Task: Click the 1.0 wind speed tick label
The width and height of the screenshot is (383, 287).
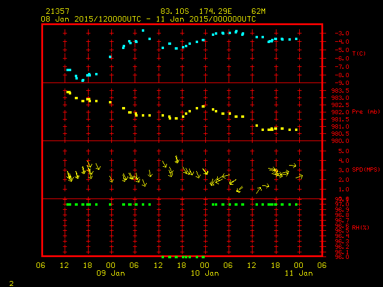Action: [344, 190]
